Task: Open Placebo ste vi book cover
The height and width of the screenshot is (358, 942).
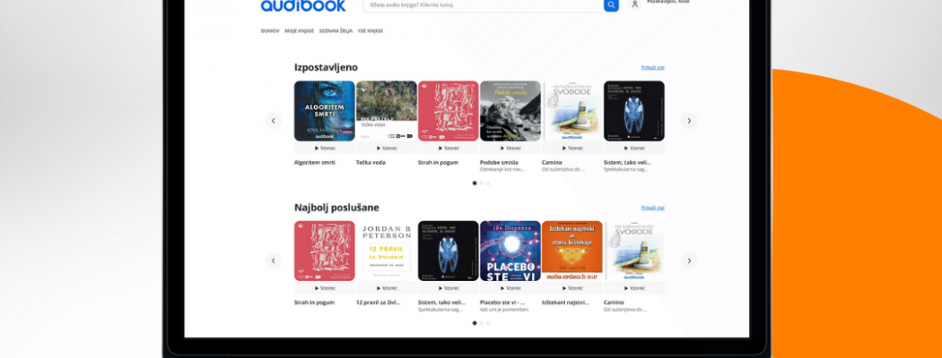Action: point(510,251)
